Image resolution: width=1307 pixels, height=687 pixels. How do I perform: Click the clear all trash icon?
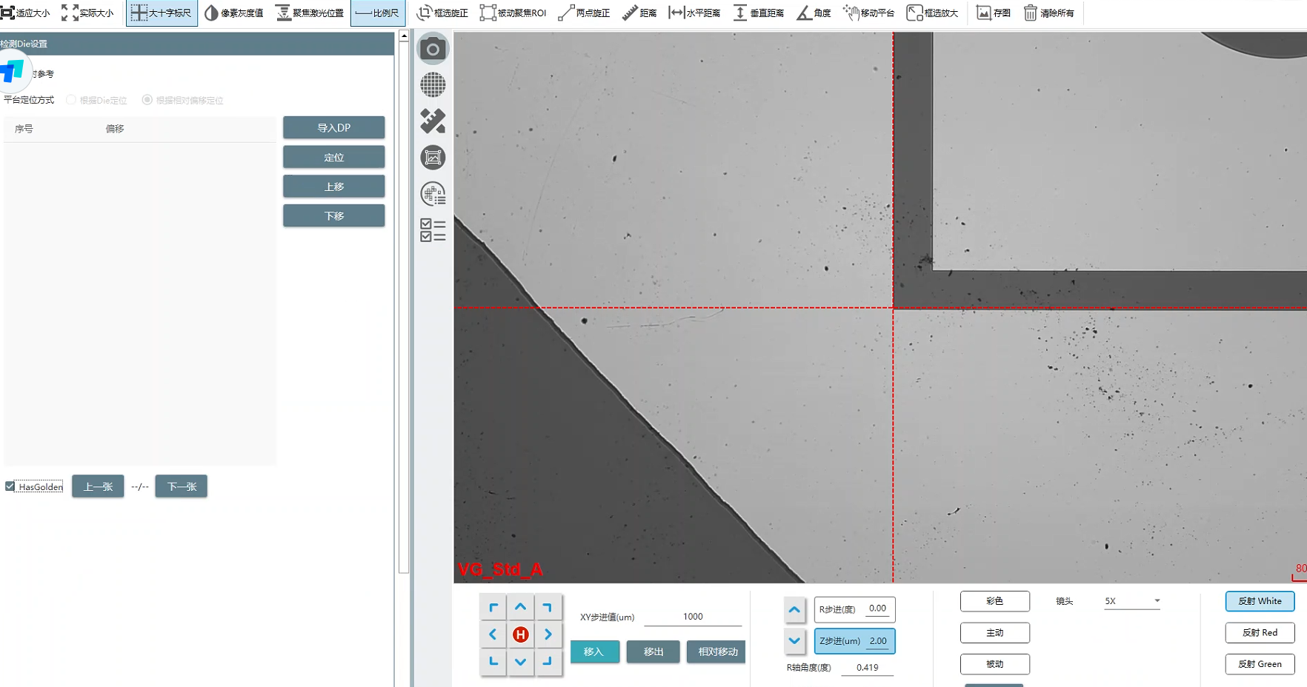point(1048,13)
